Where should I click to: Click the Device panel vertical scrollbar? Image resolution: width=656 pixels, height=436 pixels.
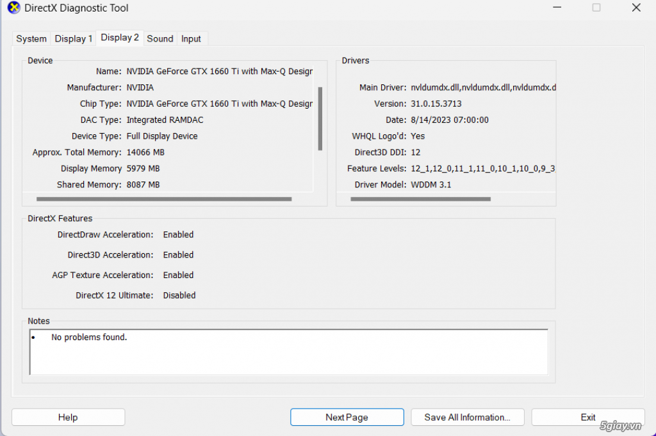[320, 119]
